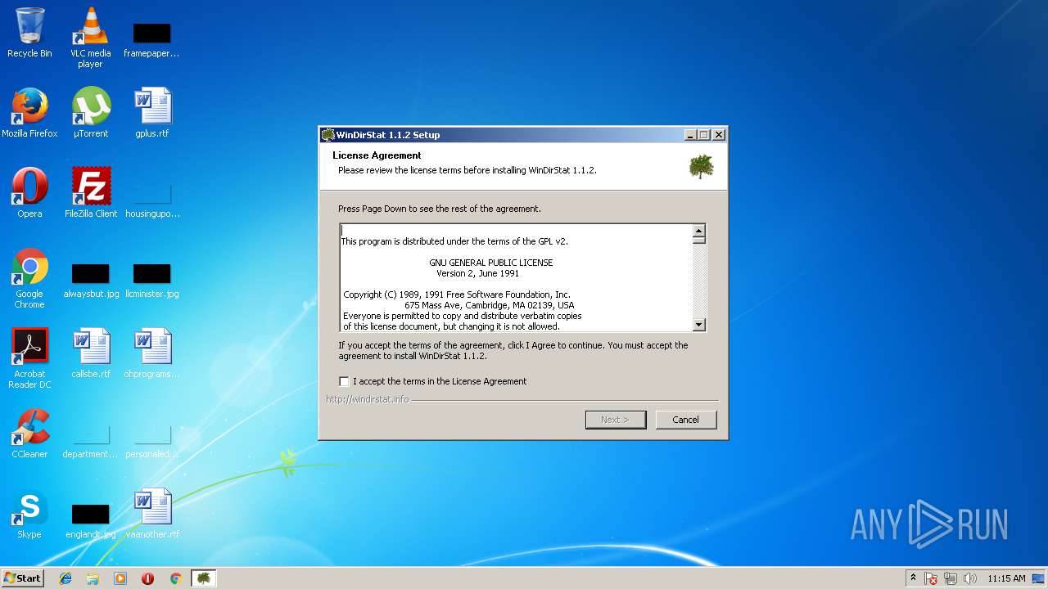The width and height of the screenshot is (1048, 589).
Task: Launch CCleaner from the desktop
Action: pos(29,434)
